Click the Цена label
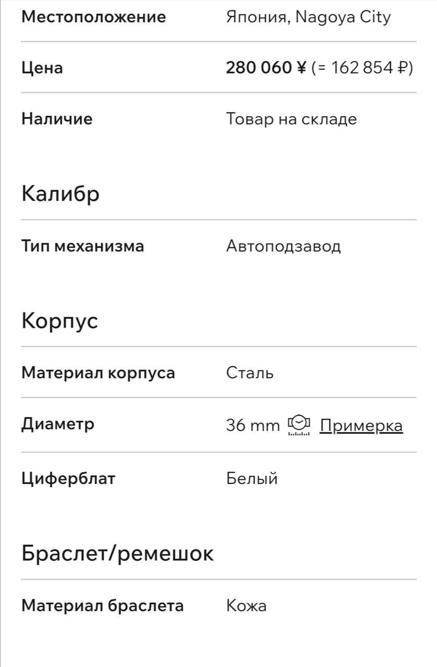 click(42, 68)
